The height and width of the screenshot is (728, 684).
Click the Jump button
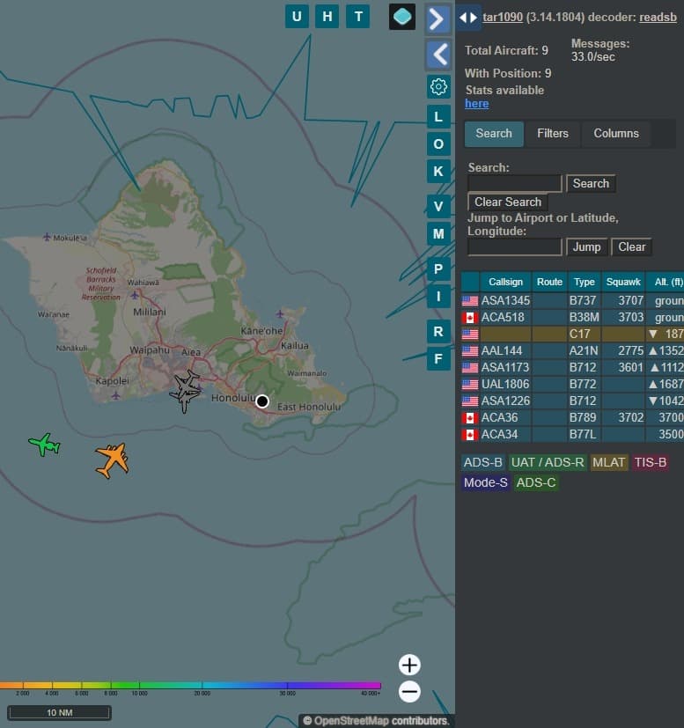586,247
